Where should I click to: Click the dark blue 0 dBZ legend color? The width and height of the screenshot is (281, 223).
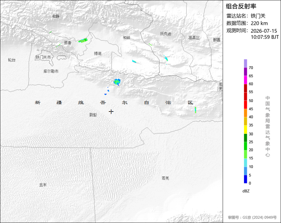(245, 179)
